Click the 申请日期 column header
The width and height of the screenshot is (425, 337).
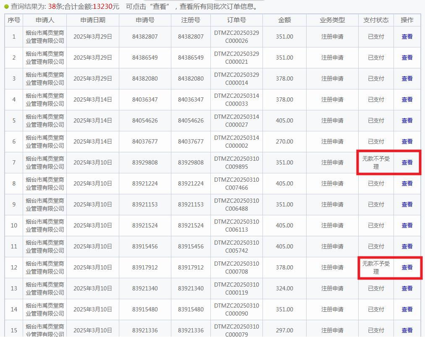tap(93, 20)
